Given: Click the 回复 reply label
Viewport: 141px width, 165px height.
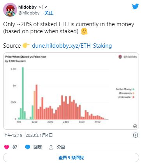Looking at the screenshot, I should (38, 147).
